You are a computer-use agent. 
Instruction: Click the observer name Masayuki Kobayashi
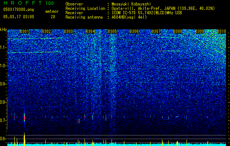click(131, 4)
